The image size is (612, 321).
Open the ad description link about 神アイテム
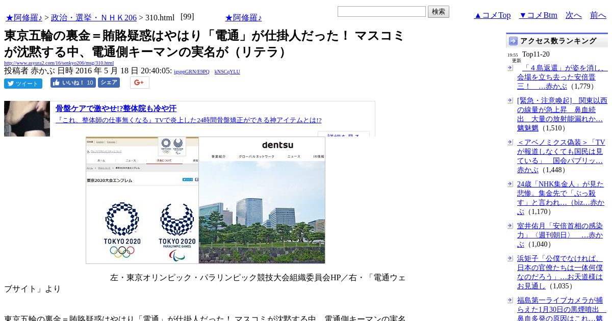189,120
